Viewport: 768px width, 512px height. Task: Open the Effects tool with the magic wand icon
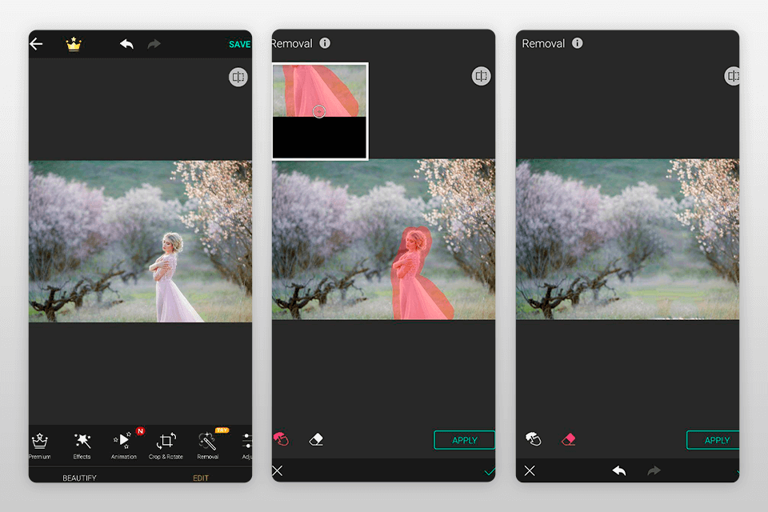(82, 445)
